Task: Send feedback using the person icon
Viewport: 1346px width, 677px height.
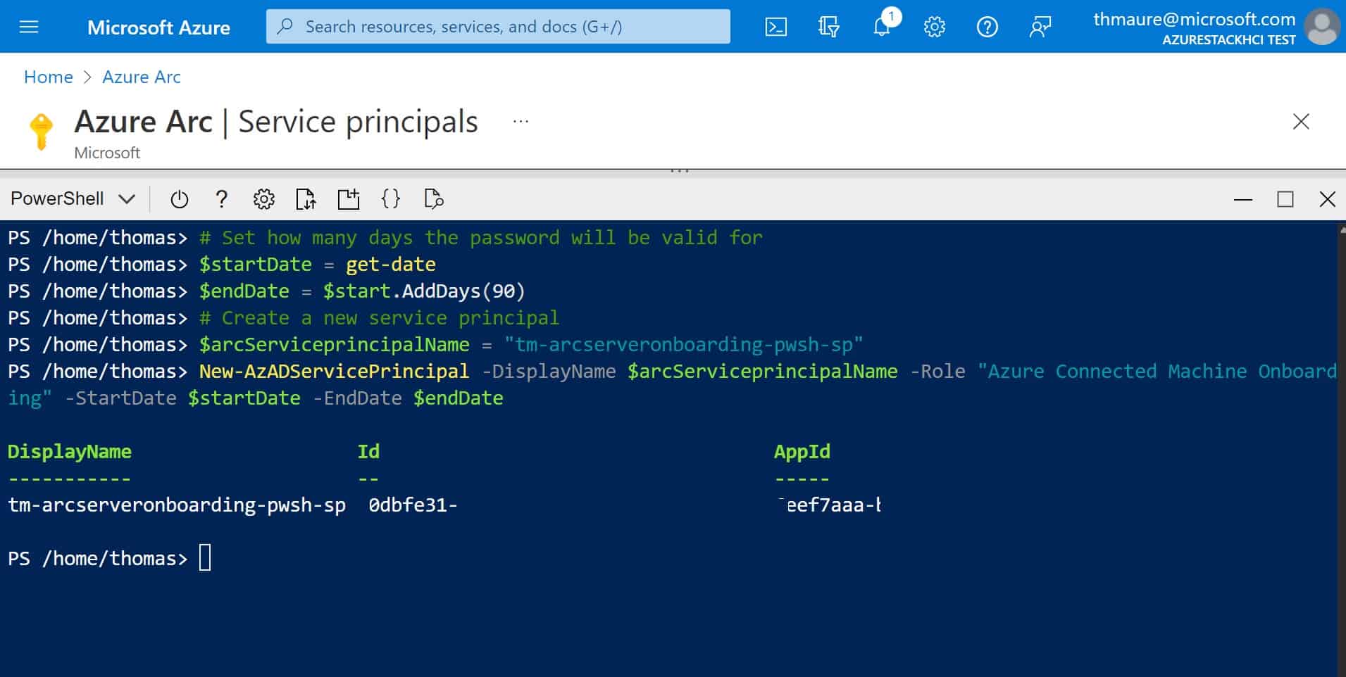Action: pyautogui.click(x=1040, y=26)
